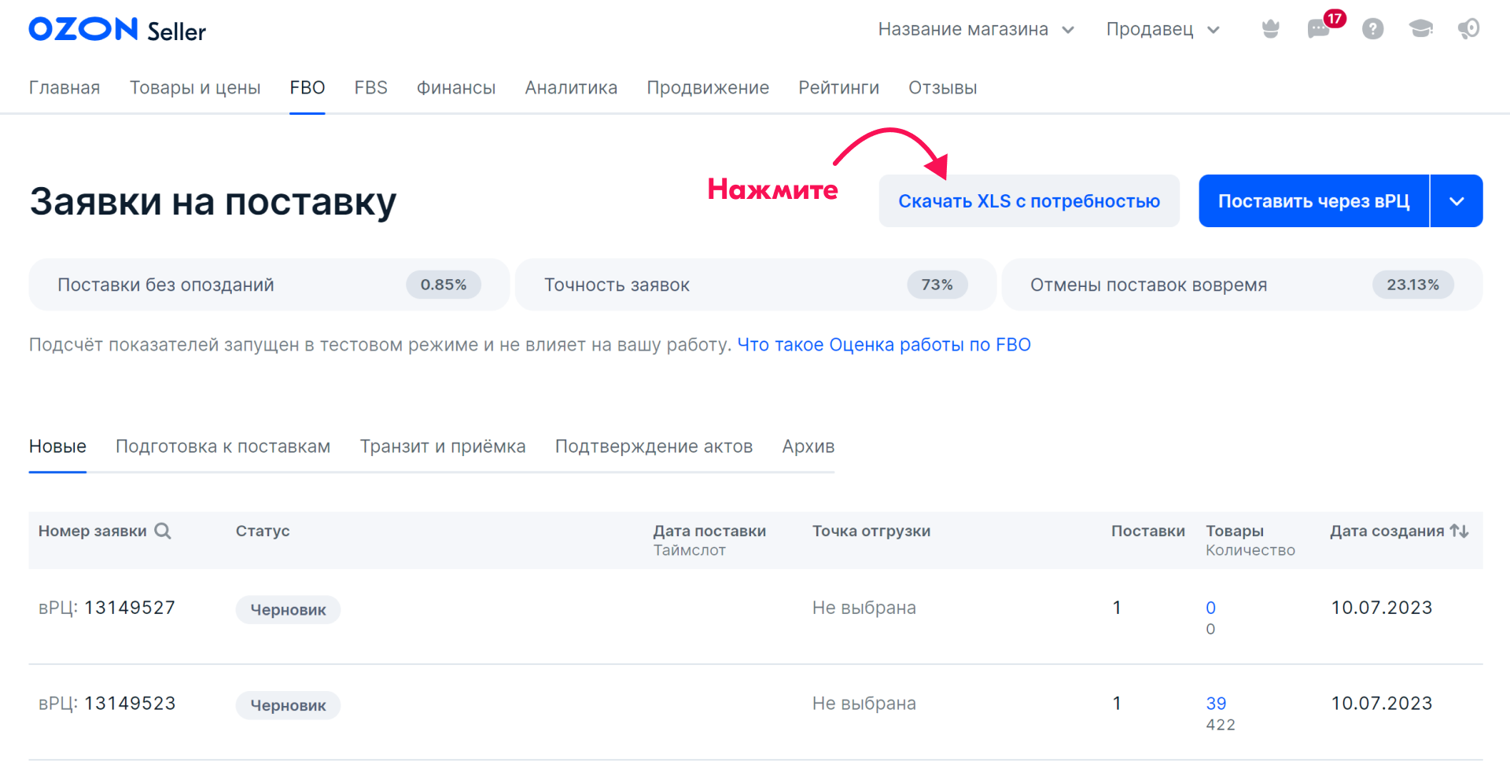The image size is (1510, 761).
Task: Click quantity 422 in request 13149523
Action: (x=1221, y=725)
